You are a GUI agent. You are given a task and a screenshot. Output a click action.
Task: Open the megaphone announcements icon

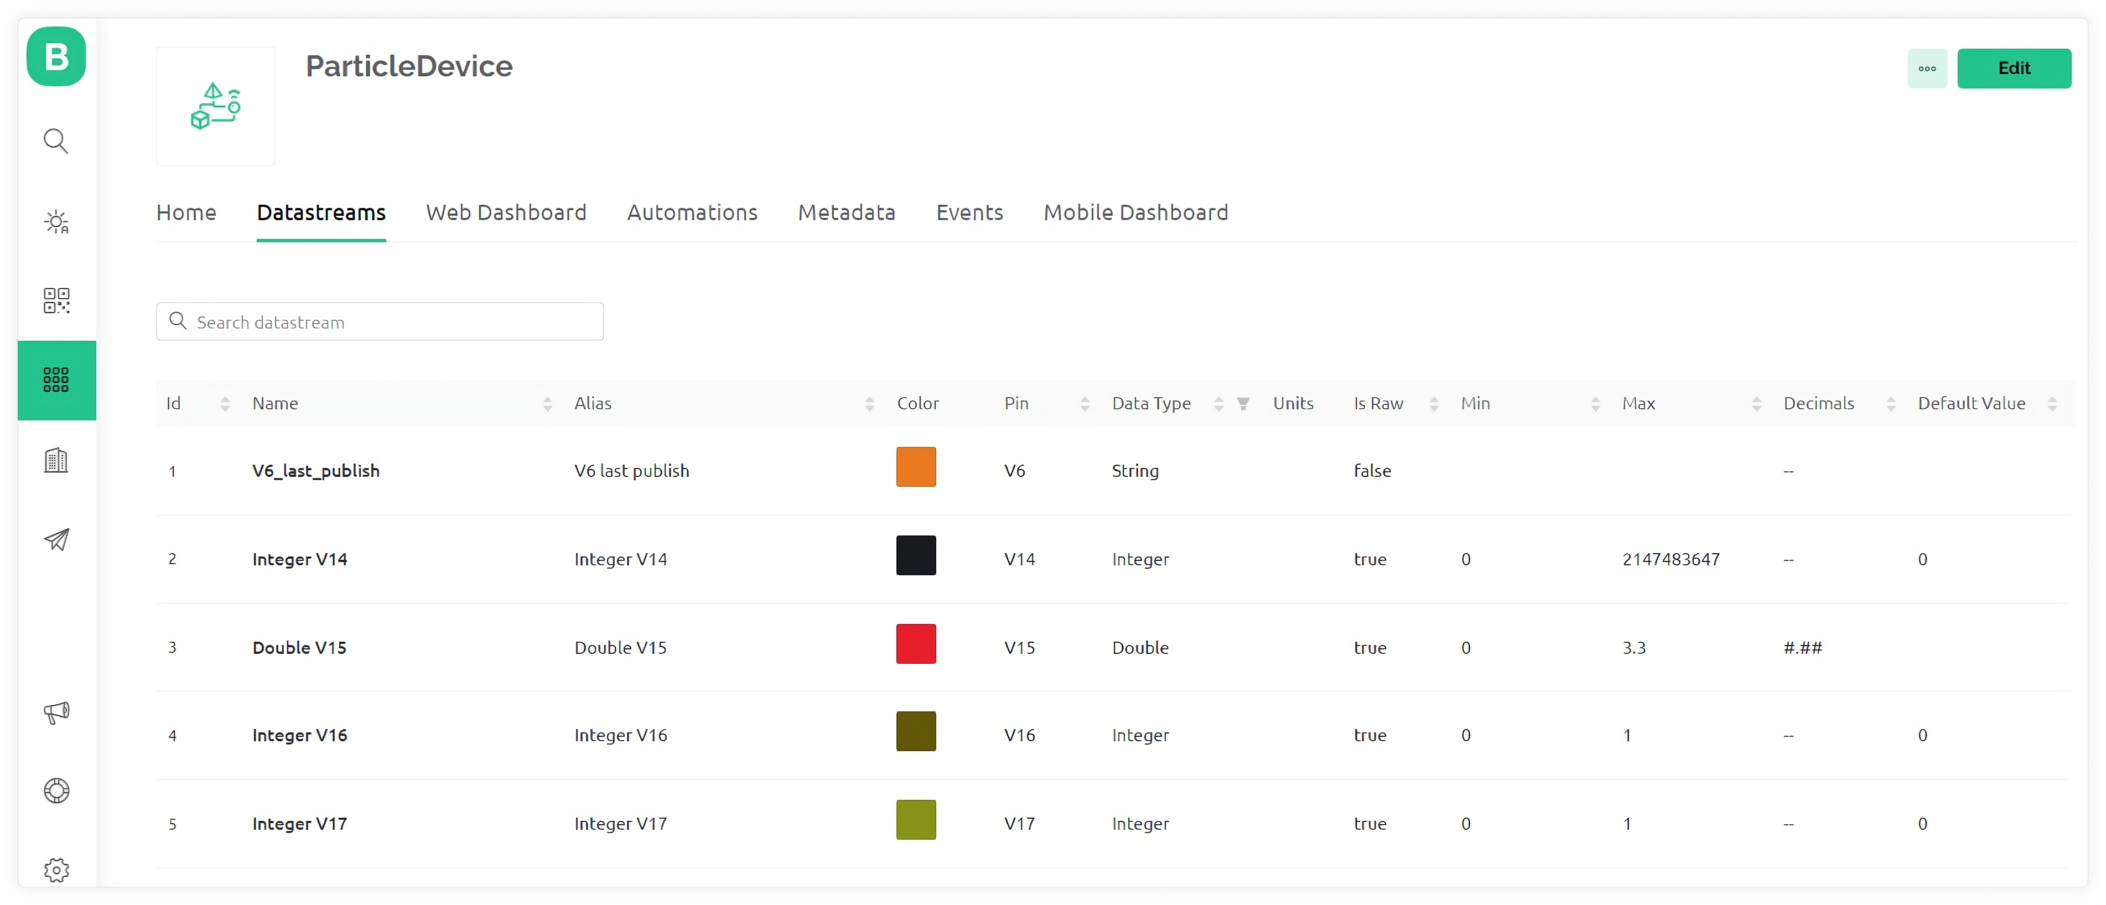[x=55, y=711]
